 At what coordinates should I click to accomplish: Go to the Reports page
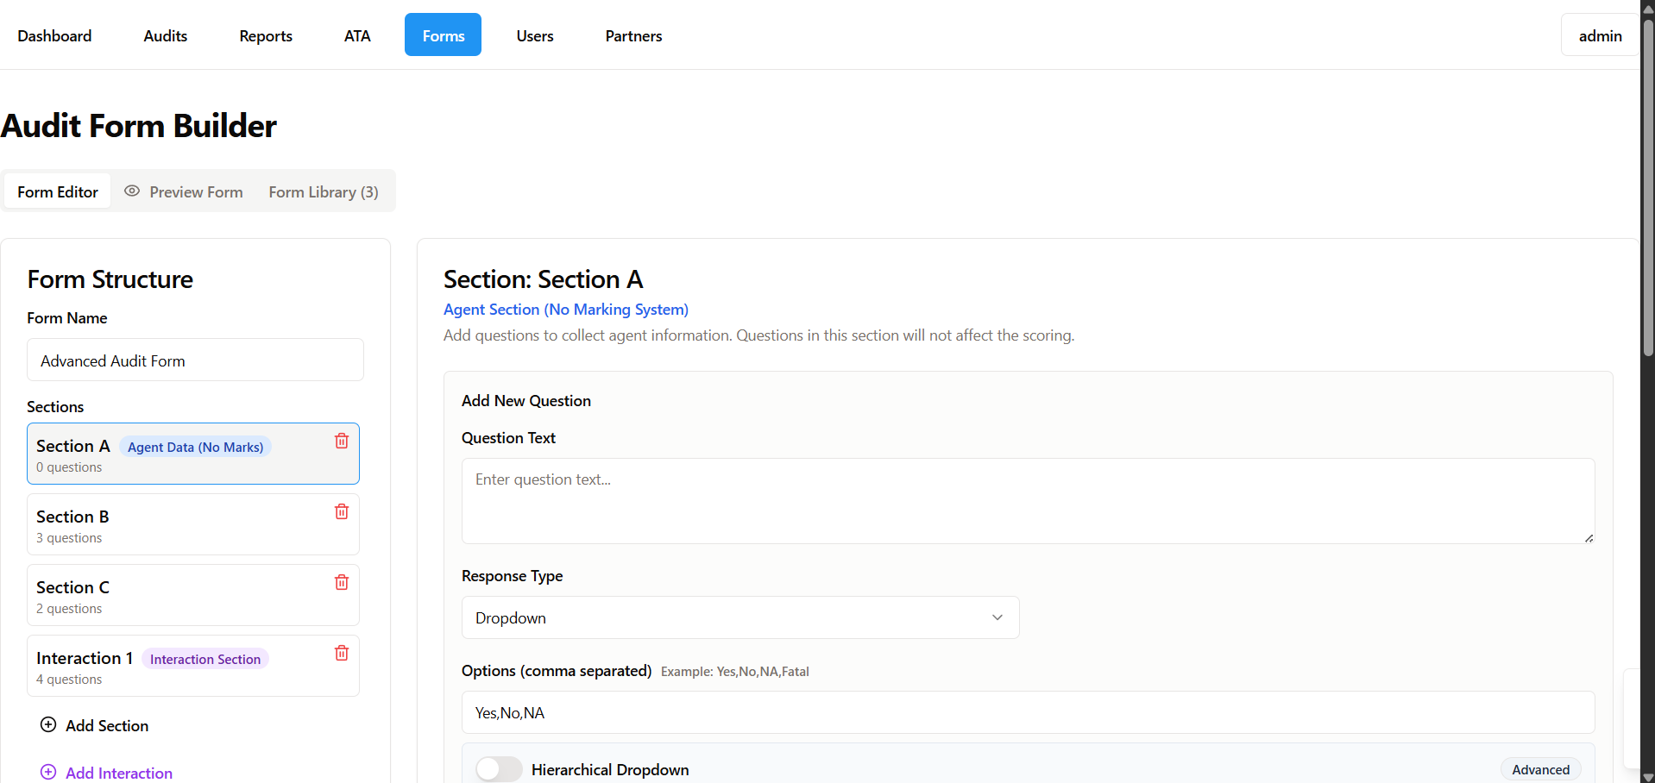[265, 35]
